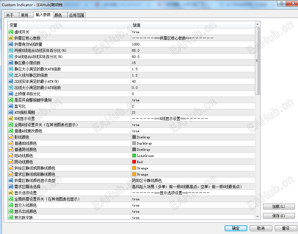The height and width of the screenshot is (234, 298).
Task: Click the color icon beside 普通阴线颜色
Action: 11,149
